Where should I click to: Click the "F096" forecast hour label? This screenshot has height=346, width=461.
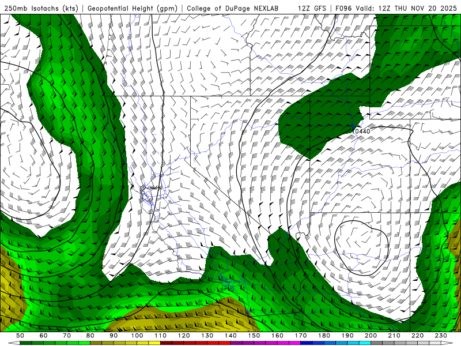tap(343, 8)
